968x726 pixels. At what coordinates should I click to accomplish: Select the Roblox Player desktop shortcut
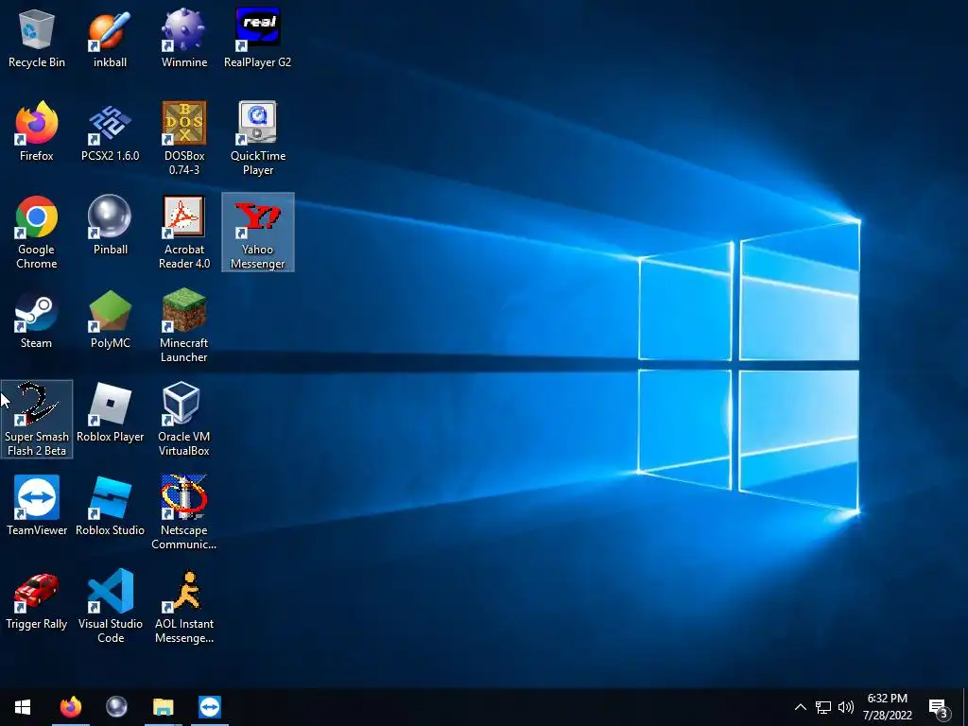(x=110, y=413)
